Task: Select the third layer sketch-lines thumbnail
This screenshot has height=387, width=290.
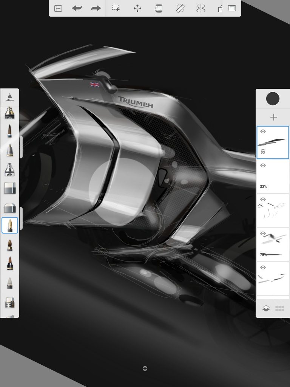Action: pos(273,210)
